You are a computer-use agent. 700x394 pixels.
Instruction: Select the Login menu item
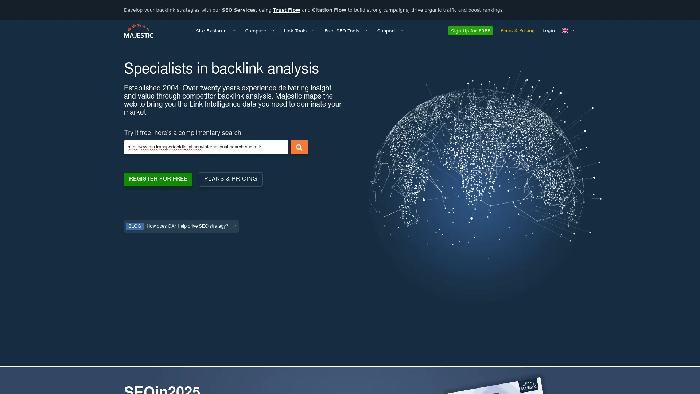click(549, 31)
